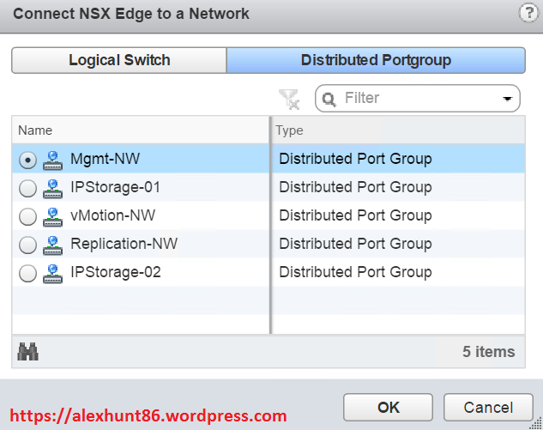Screen dimensions: 543x430
Task: Open the Filter dropdown arrow
Action: coord(509,100)
